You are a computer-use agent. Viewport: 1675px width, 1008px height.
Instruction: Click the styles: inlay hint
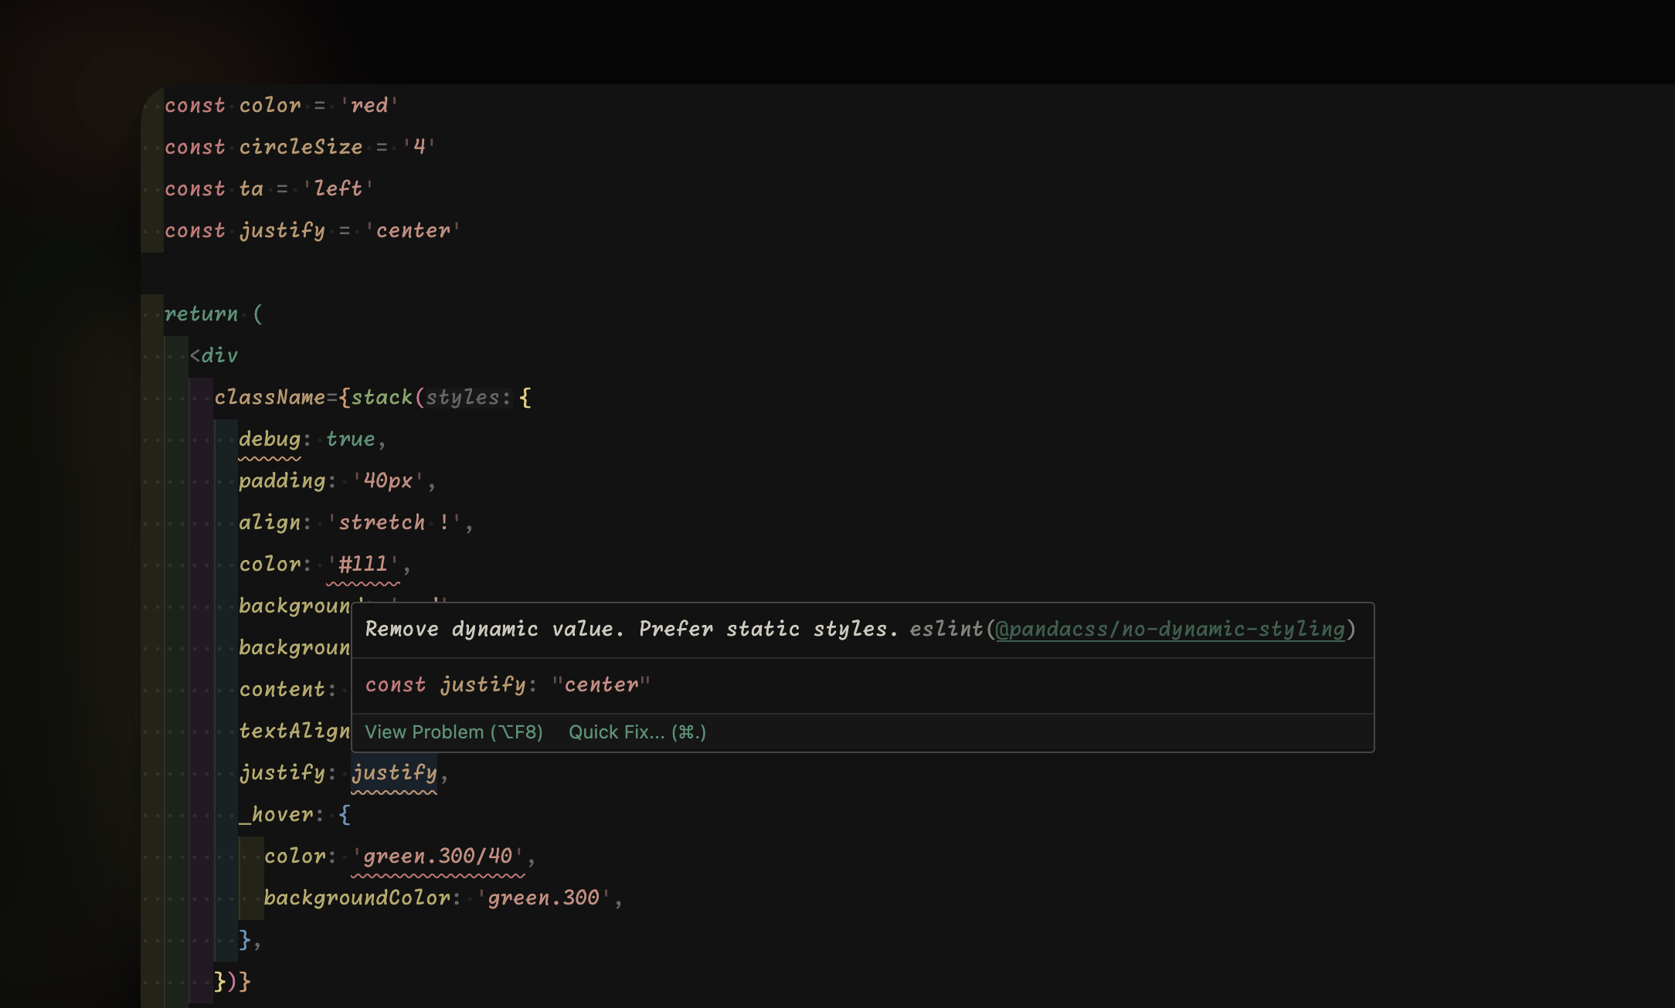click(468, 397)
